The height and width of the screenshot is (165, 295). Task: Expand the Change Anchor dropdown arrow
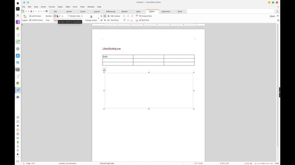[98, 18]
